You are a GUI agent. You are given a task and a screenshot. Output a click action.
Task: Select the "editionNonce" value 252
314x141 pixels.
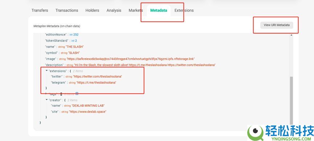click(x=76, y=34)
